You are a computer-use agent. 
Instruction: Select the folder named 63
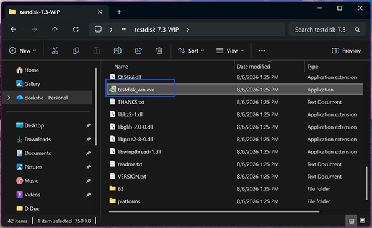click(120, 188)
